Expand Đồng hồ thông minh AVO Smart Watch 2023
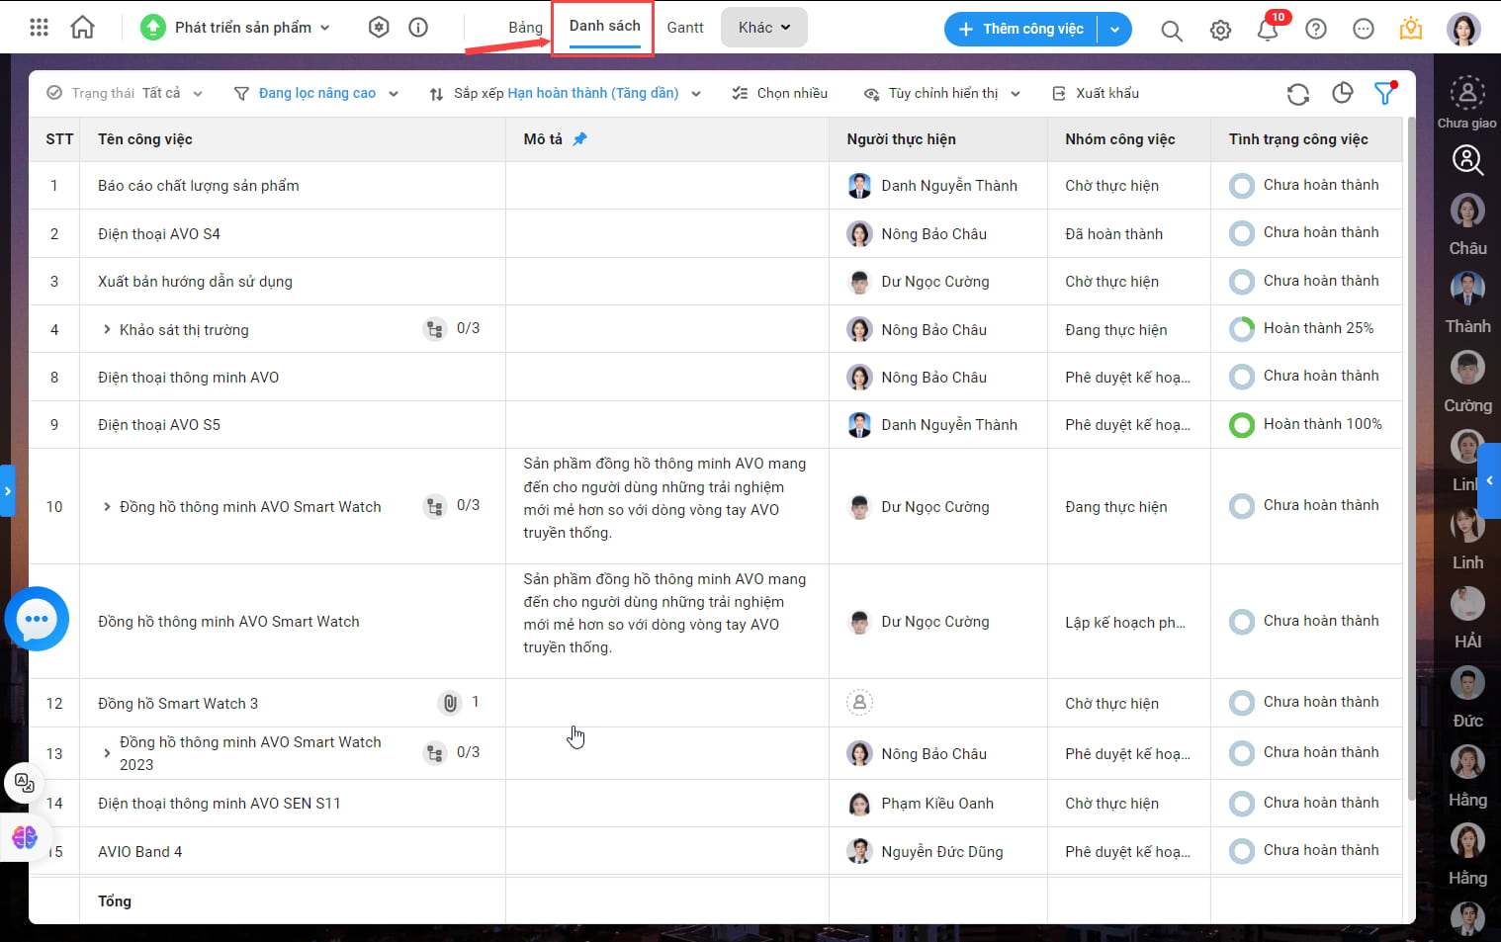This screenshot has width=1501, height=942. pos(107,753)
